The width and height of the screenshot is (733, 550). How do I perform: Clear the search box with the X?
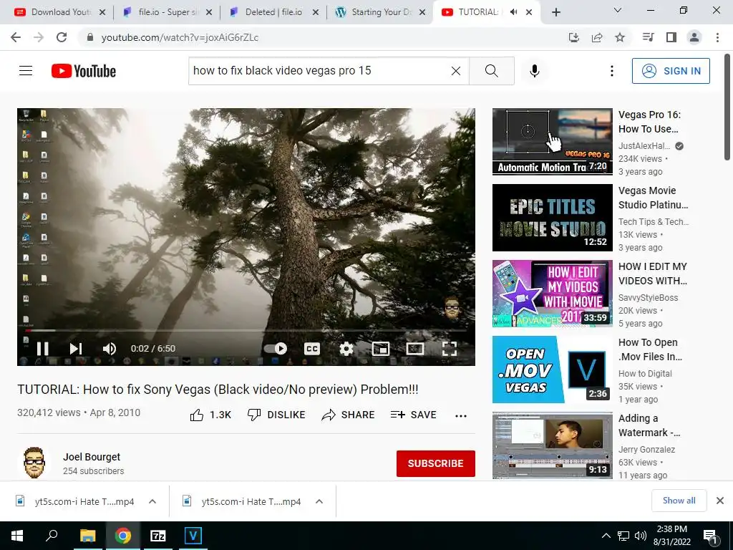tap(456, 71)
